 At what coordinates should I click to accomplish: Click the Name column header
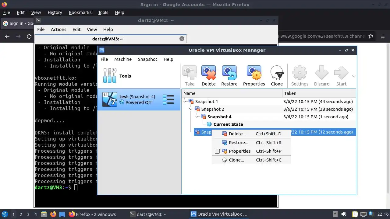[232, 93]
